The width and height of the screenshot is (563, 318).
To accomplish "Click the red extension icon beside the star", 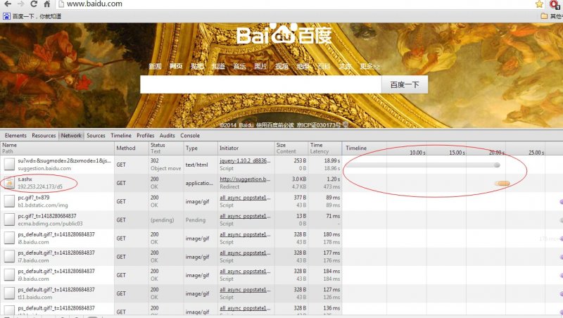I will click(555, 4).
